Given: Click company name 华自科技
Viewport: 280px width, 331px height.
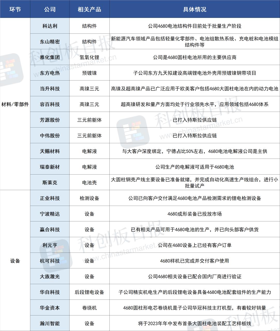Looking at the screenshot, I should (50, 292).
